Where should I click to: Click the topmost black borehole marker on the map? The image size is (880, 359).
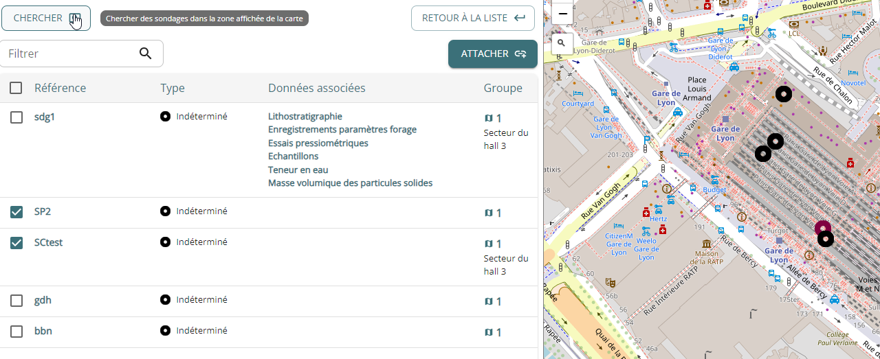click(x=783, y=94)
